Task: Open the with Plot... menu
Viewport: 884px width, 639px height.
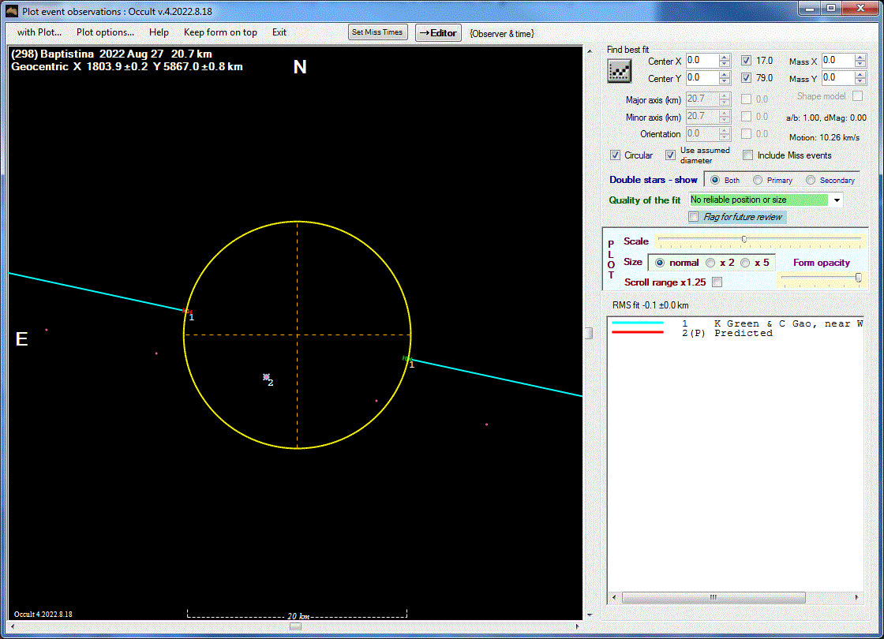Action: (39, 32)
